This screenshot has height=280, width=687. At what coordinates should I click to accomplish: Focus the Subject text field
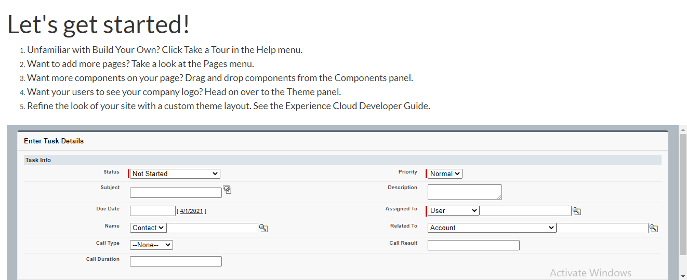[x=176, y=193]
